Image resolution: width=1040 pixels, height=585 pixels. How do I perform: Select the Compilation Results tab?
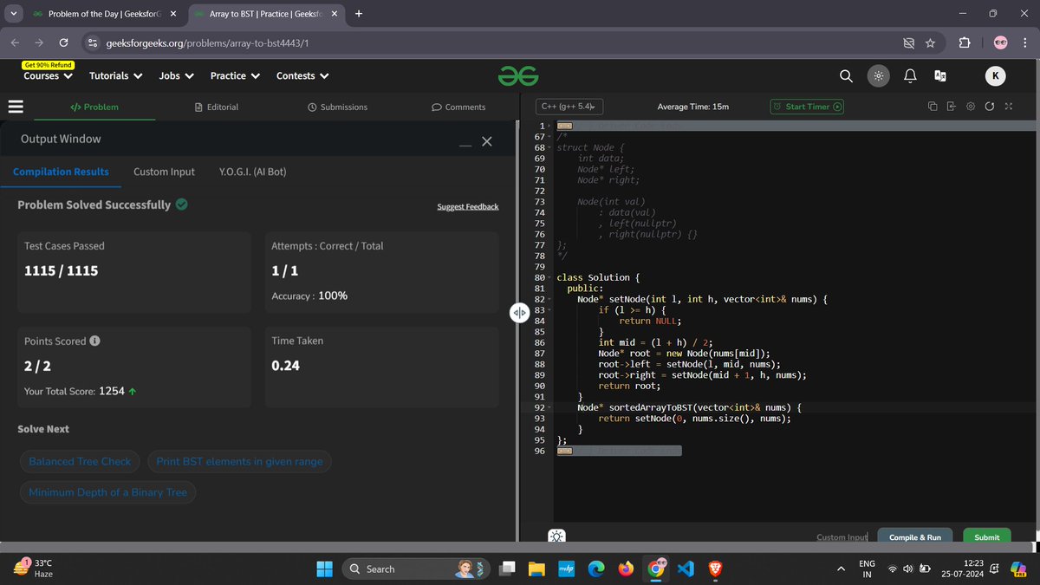(x=61, y=172)
